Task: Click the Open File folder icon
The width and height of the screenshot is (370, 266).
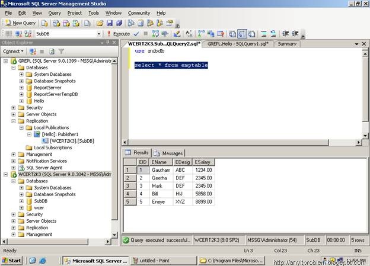Action: click(x=100, y=23)
